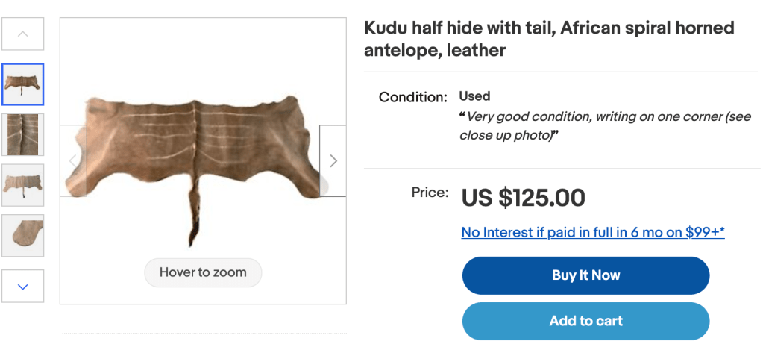This screenshot has height=347, width=763.
Task: Click the seller's Very good condition note
Action: tap(605, 126)
